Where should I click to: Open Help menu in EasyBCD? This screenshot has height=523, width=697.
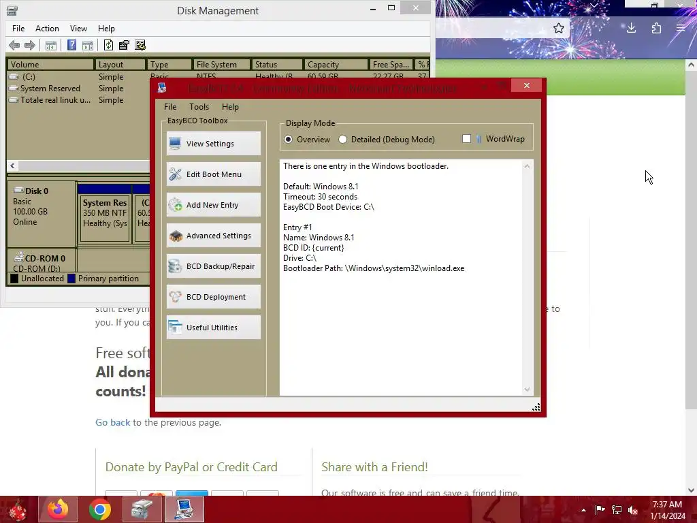pyautogui.click(x=230, y=107)
